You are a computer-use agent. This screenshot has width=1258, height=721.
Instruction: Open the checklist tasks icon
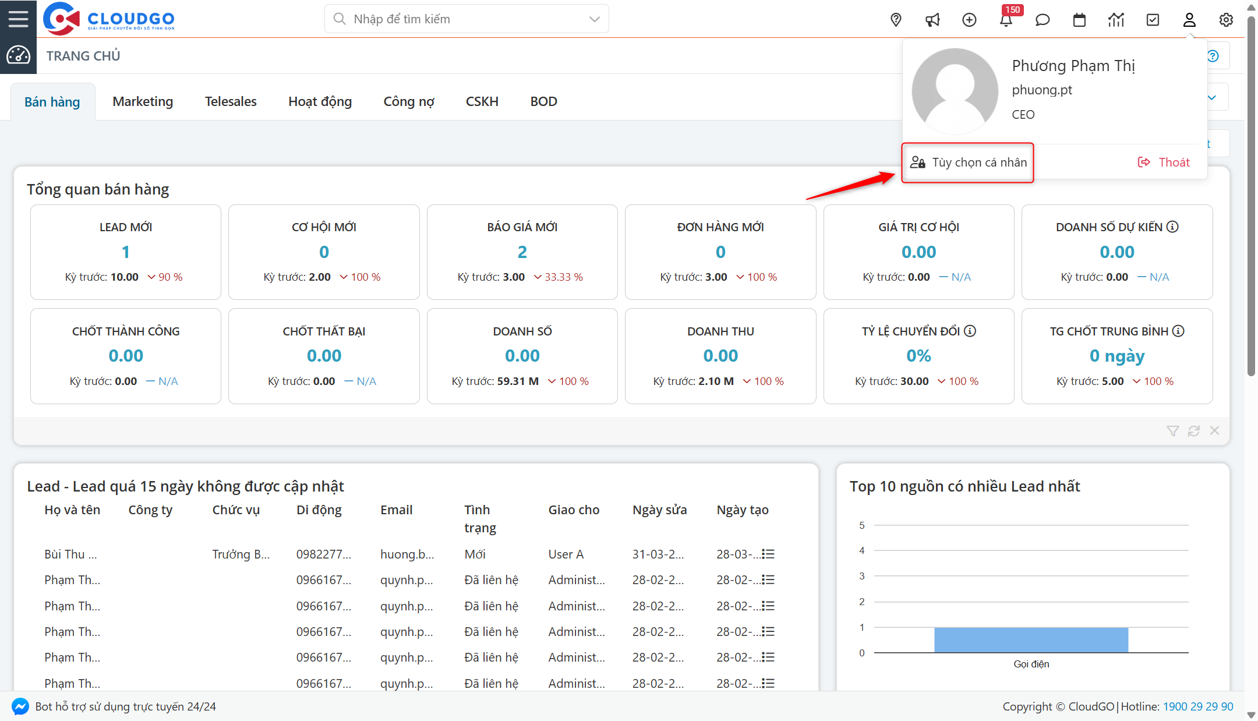1153,20
